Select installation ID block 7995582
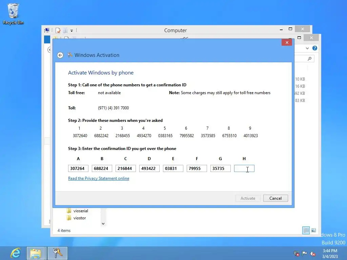Viewport: 347px width, 260px height. coord(187,136)
